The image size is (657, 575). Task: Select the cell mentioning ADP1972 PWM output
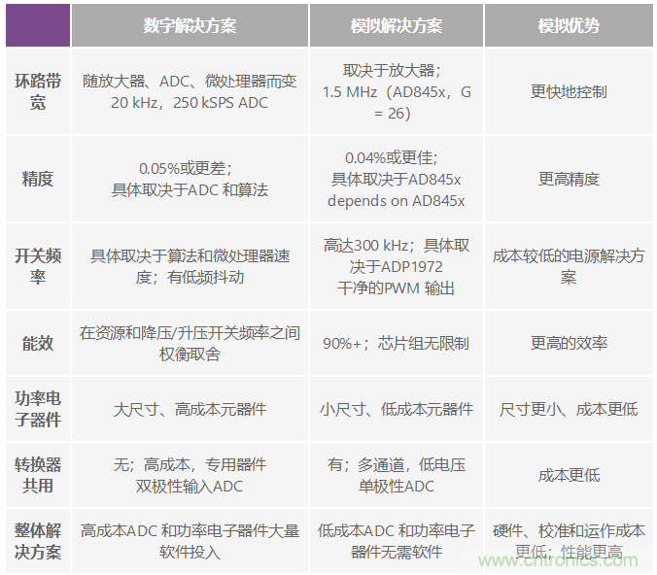pos(397,266)
